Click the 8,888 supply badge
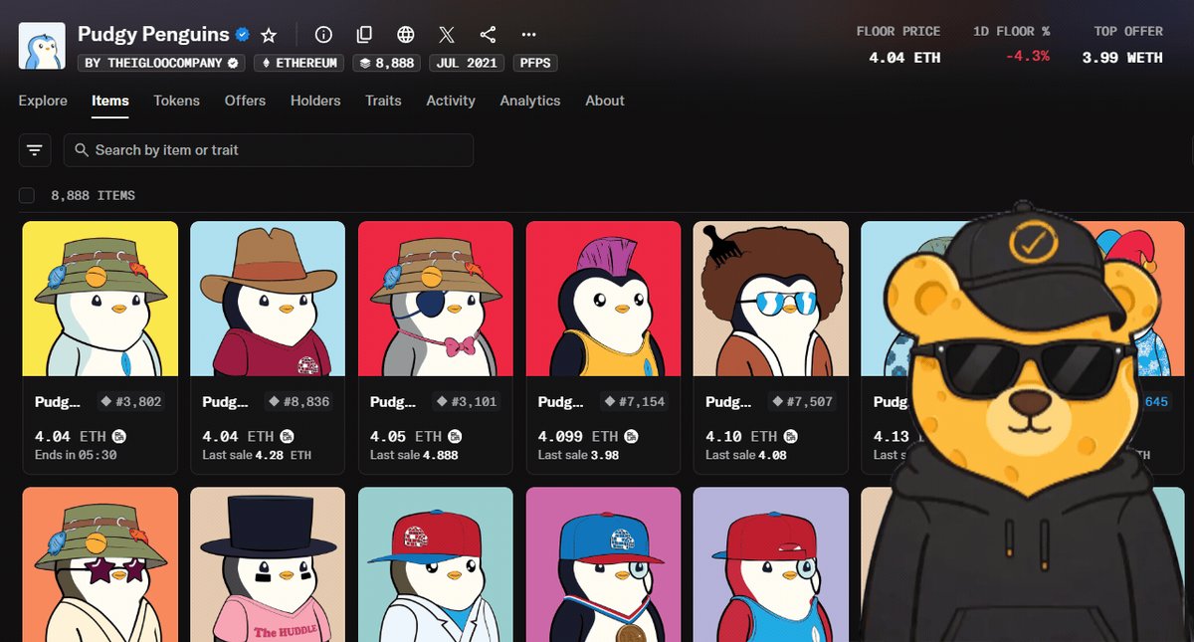The height and width of the screenshot is (642, 1194). click(387, 63)
